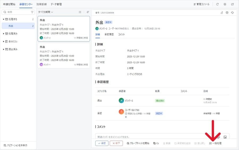Screen dimensions: 239x150
Task: Collapse the 処理待ち tree group
Action: pos(3,19)
